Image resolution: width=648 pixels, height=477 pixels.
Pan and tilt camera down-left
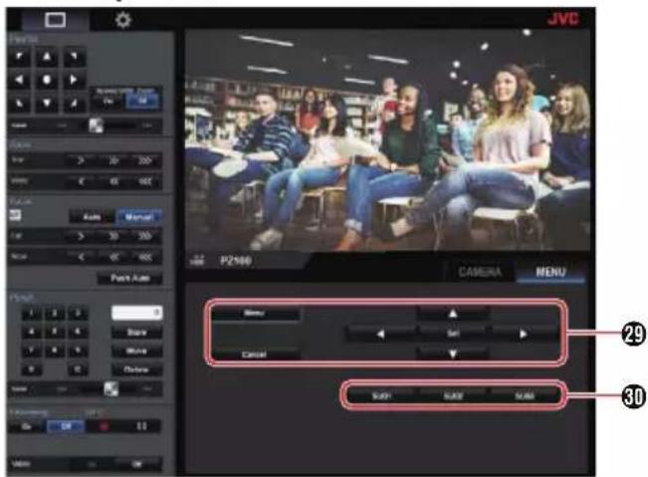[x=20, y=103]
